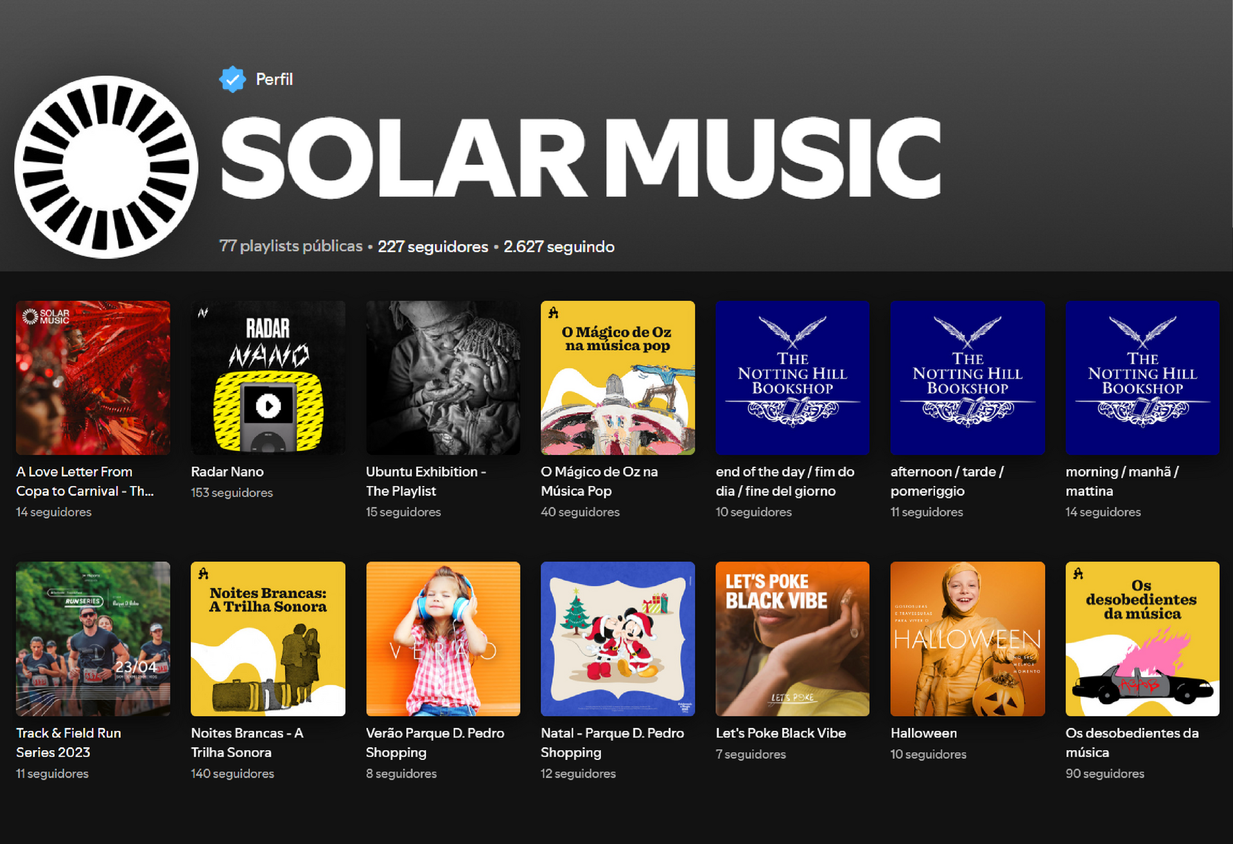Screen dimensions: 1233x844
Task: Click the blue verified badge icon
Action: point(232,80)
